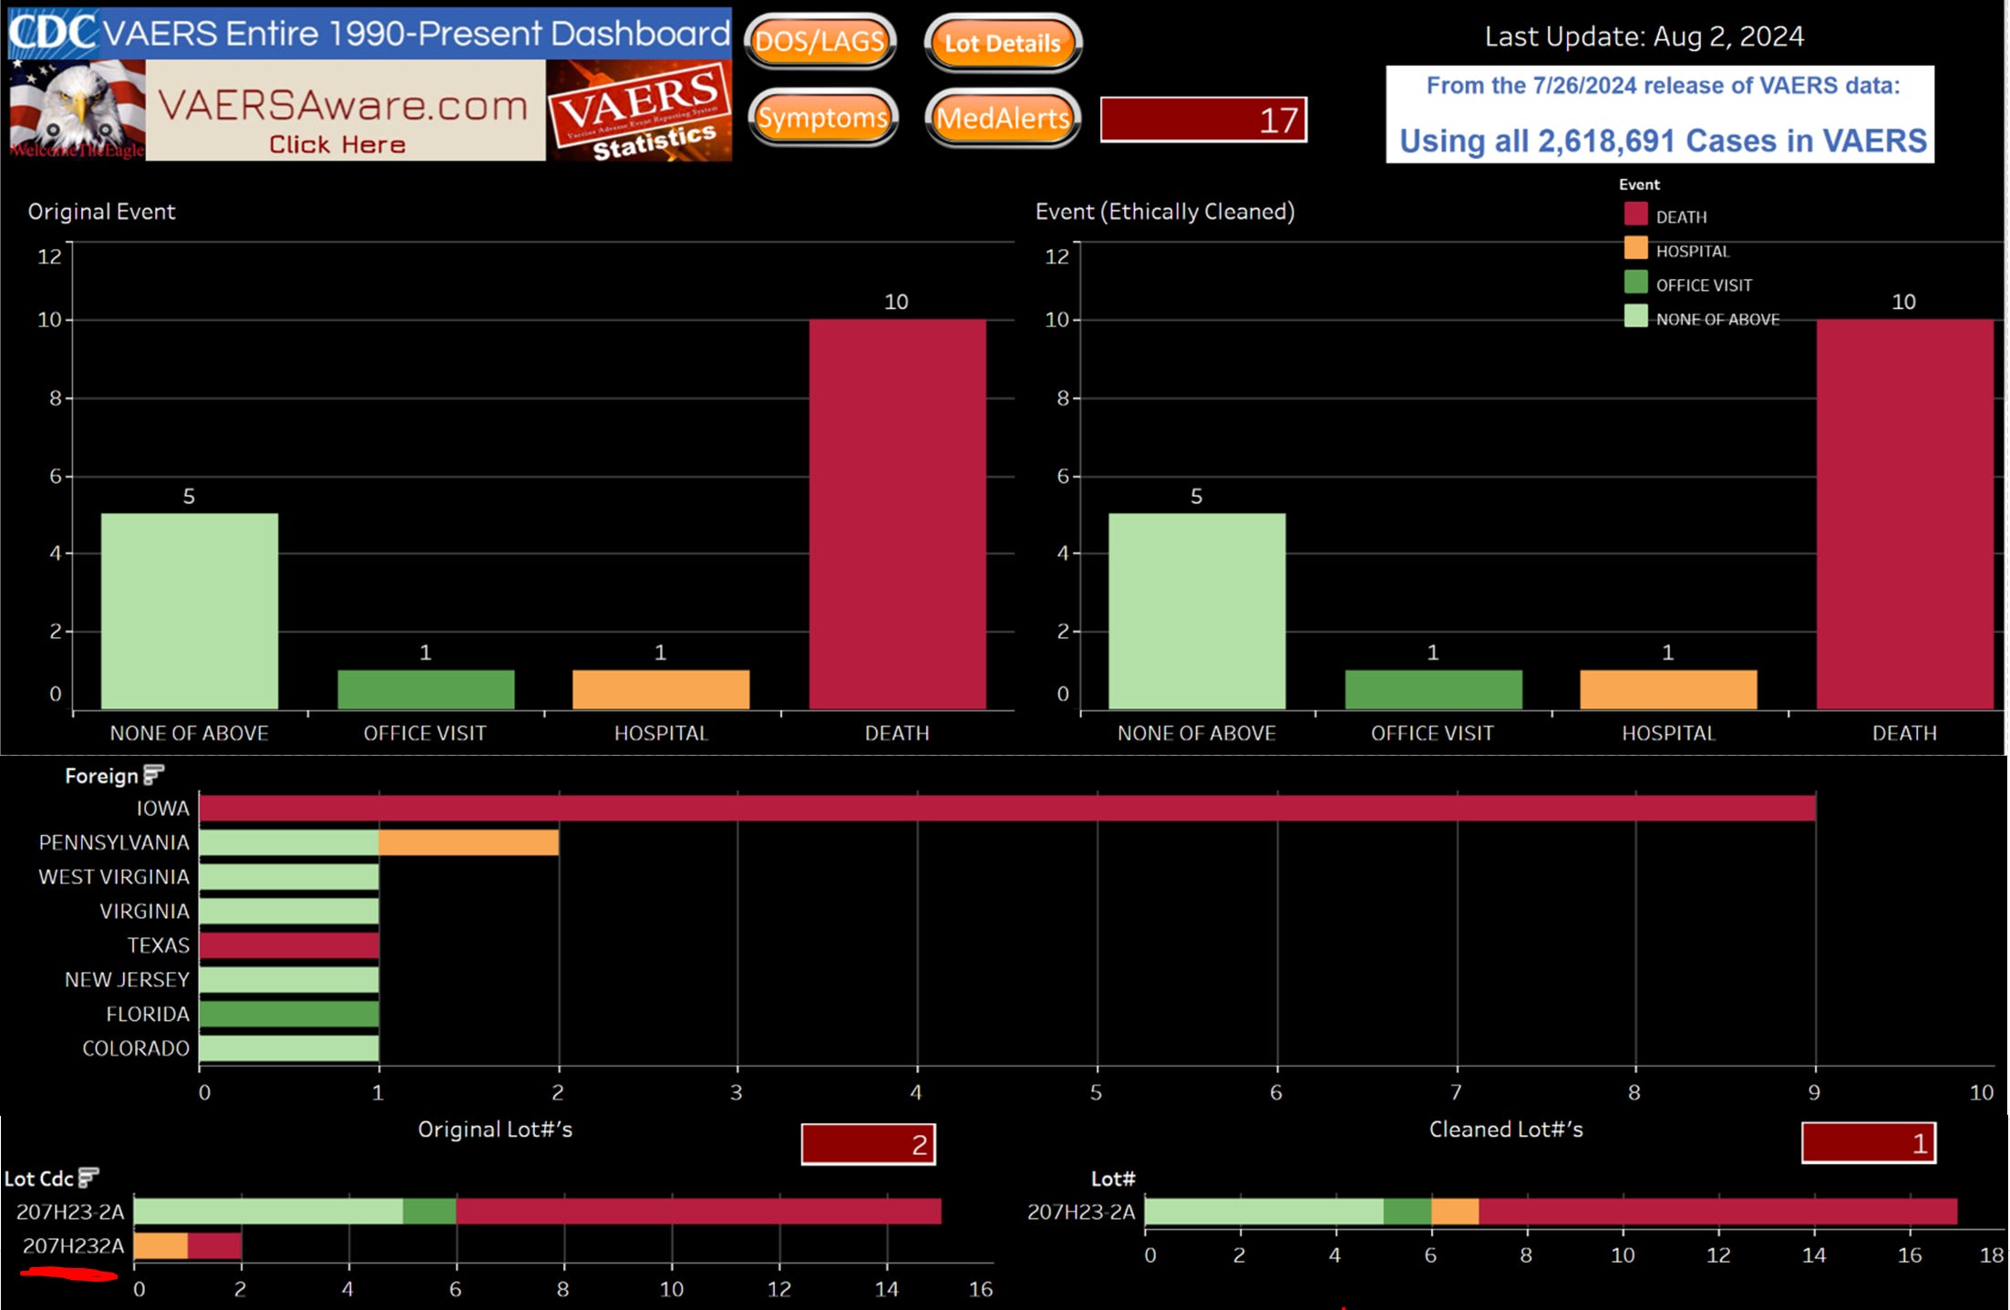
Task: Select the IOWA row label
Action: click(x=163, y=809)
